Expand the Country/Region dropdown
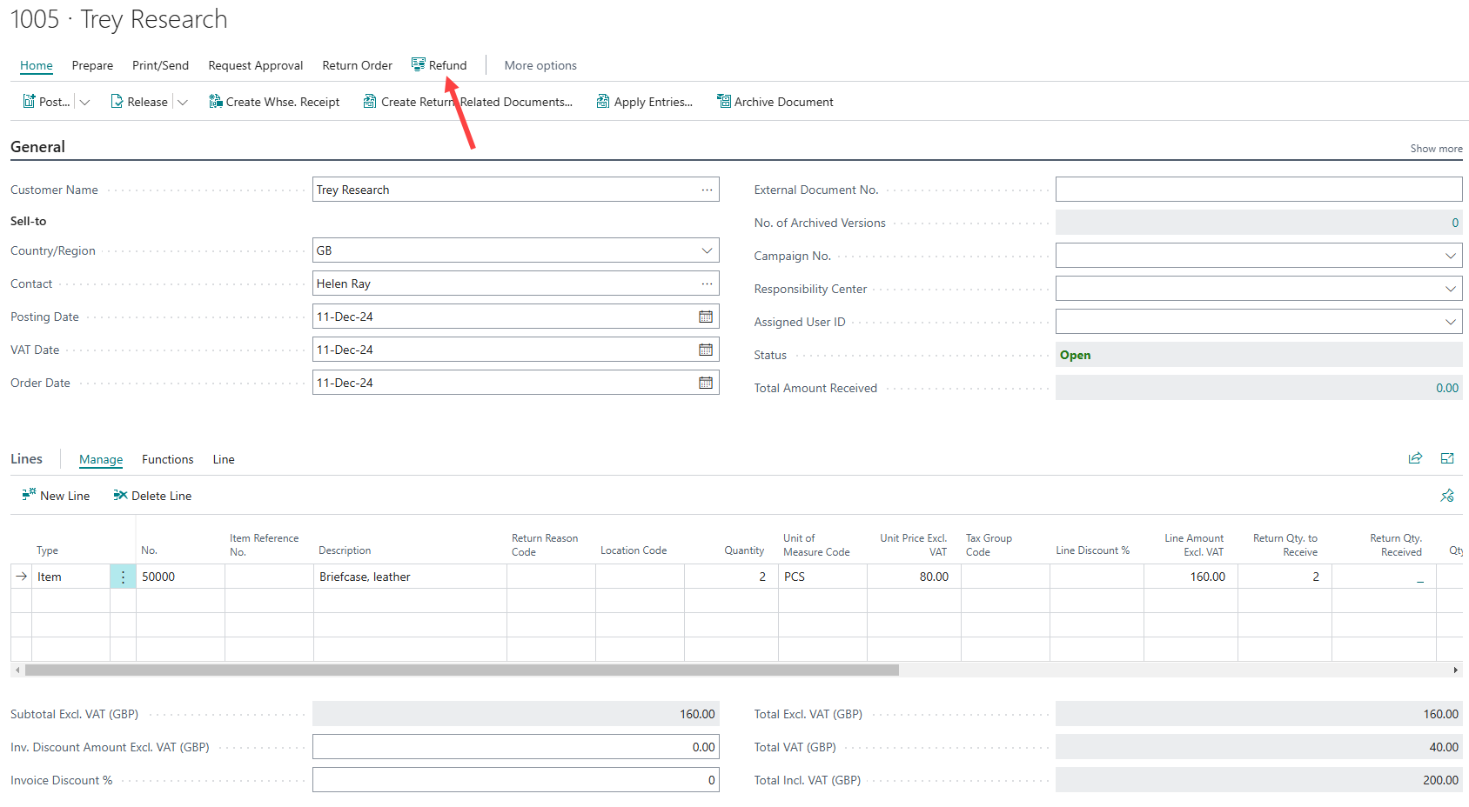Screen dimensions: 1469x807 click(707, 250)
